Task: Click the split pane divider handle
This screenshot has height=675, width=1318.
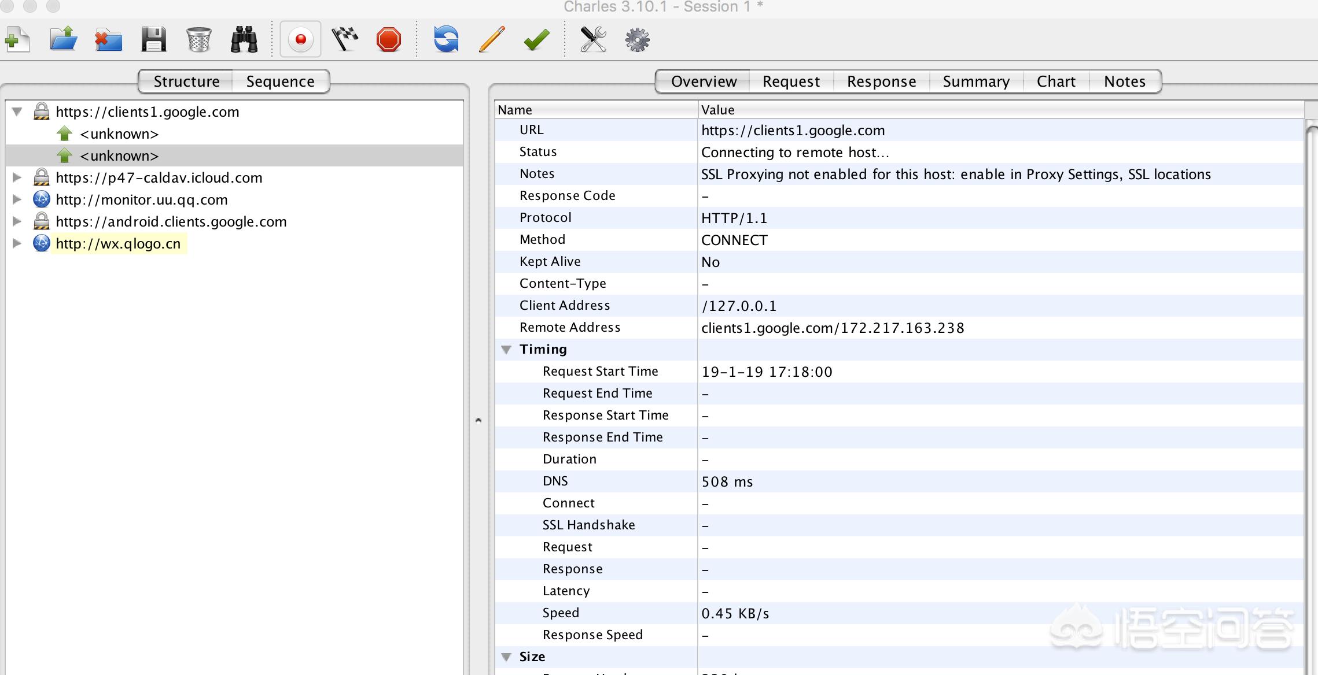Action: [x=478, y=420]
